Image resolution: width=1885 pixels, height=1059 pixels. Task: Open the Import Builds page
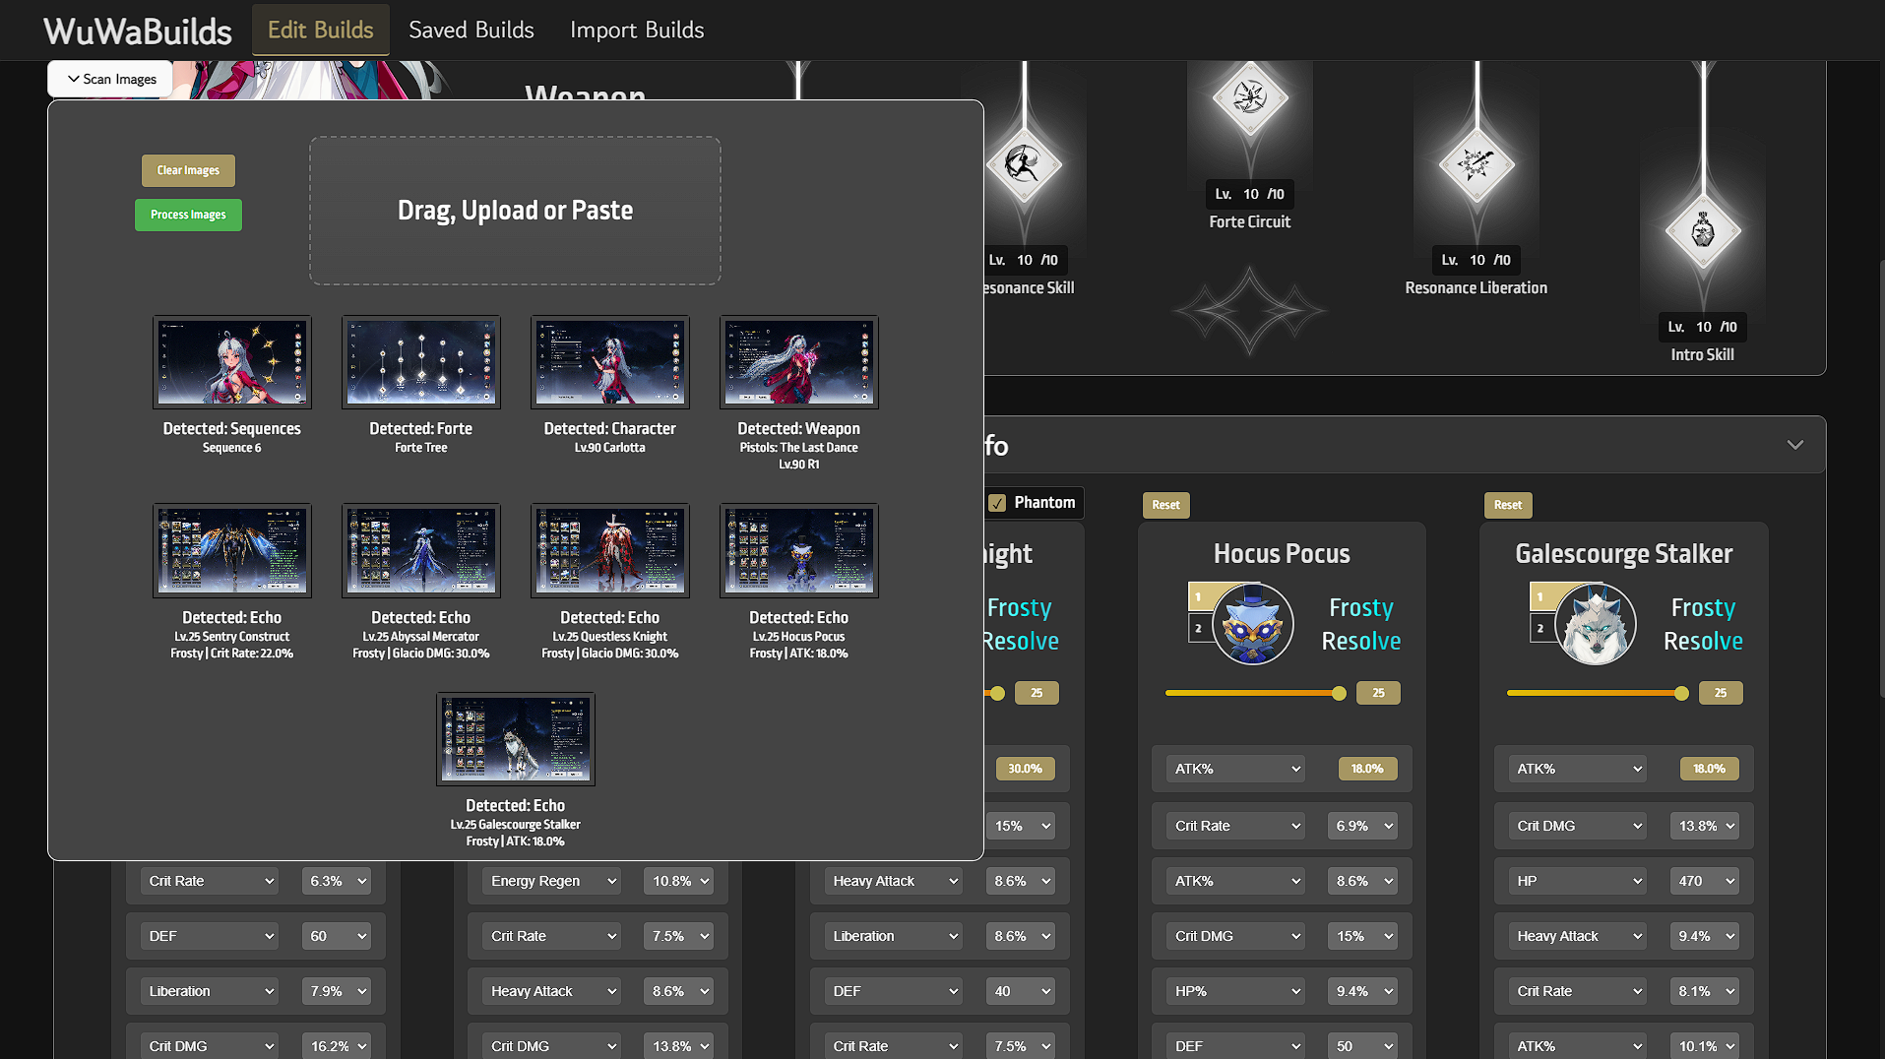point(637,30)
